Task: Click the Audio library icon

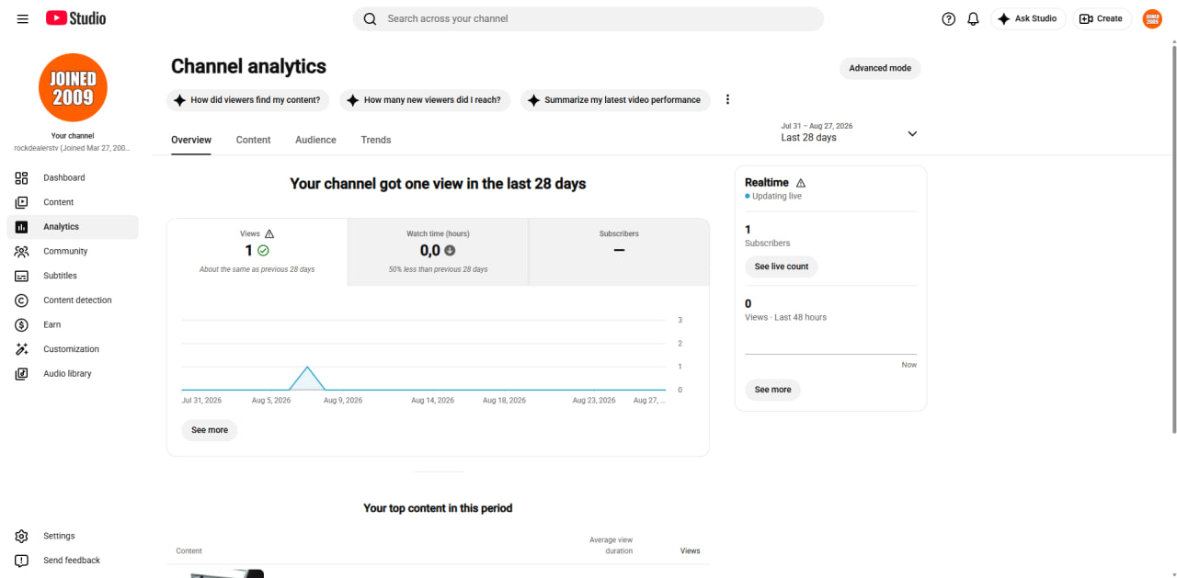Action: coord(22,374)
